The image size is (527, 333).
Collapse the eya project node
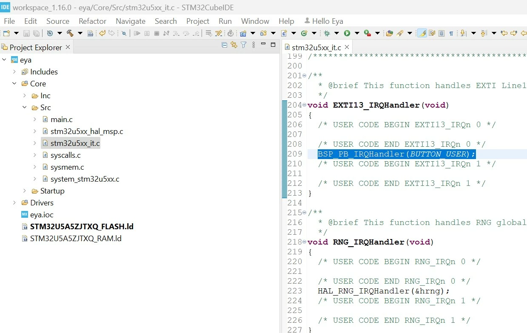coord(4,60)
